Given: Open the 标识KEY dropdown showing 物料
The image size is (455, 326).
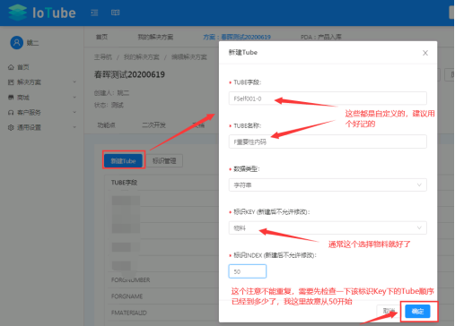Looking at the screenshot, I should tap(328, 228).
